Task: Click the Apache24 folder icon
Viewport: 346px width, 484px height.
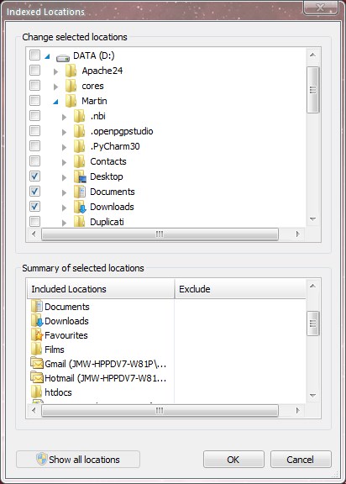Action: pyautogui.click(x=71, y=71)
